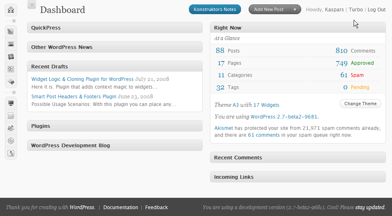The width and height of the screenshot is (392, 216).
Task: Open the Comments speech bubble icon
Action: tap(11, 82)
